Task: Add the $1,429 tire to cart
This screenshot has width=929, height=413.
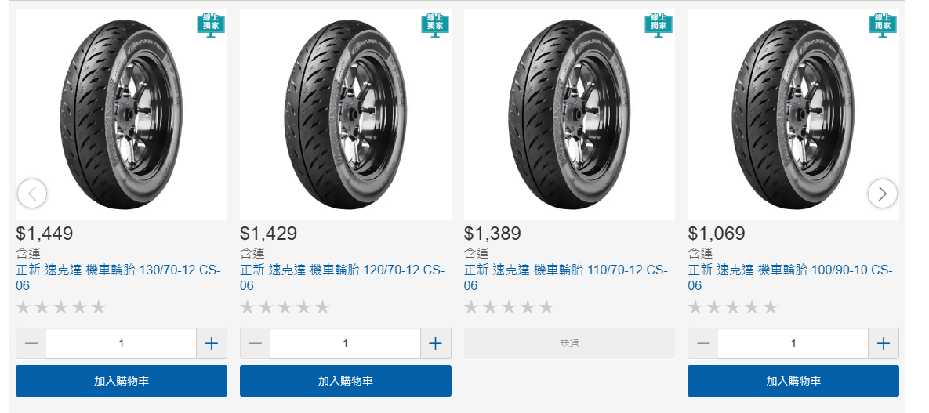Action: [x=346, y=381]
